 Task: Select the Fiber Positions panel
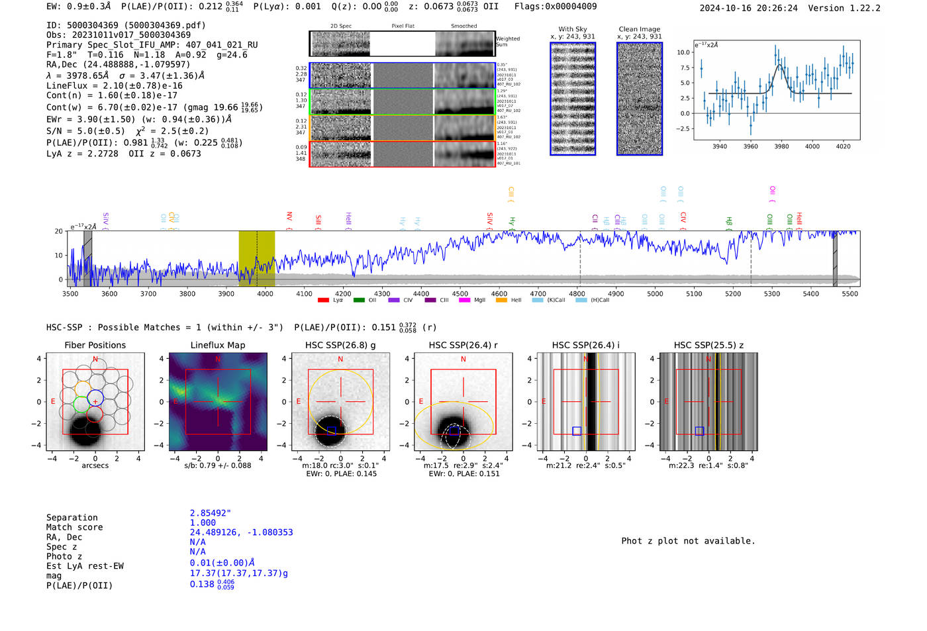pos(95,401)
